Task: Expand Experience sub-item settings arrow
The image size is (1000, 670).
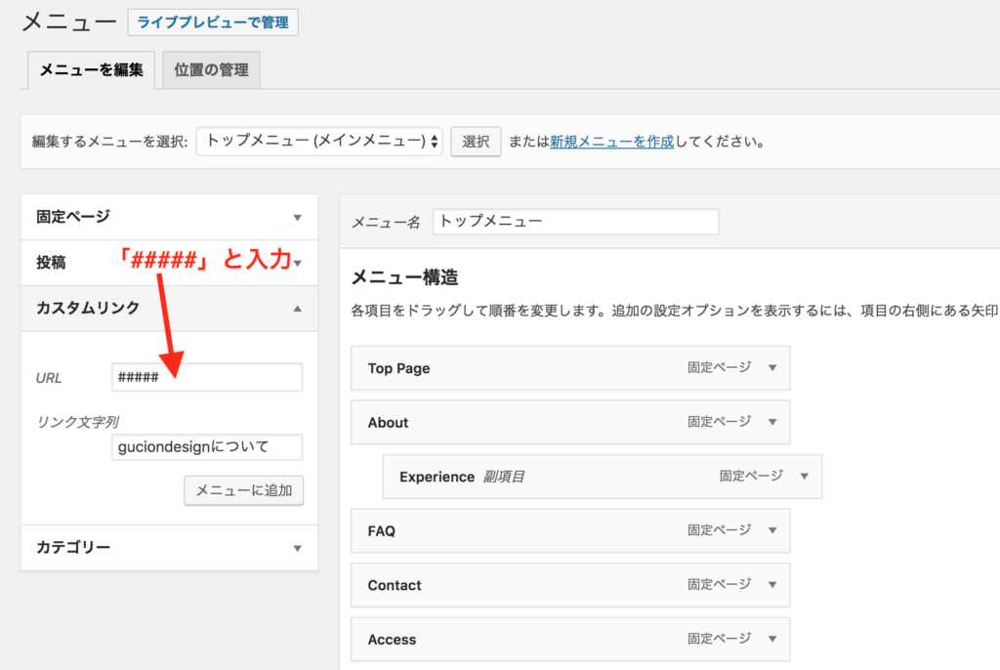Action: tap(804, 477)
